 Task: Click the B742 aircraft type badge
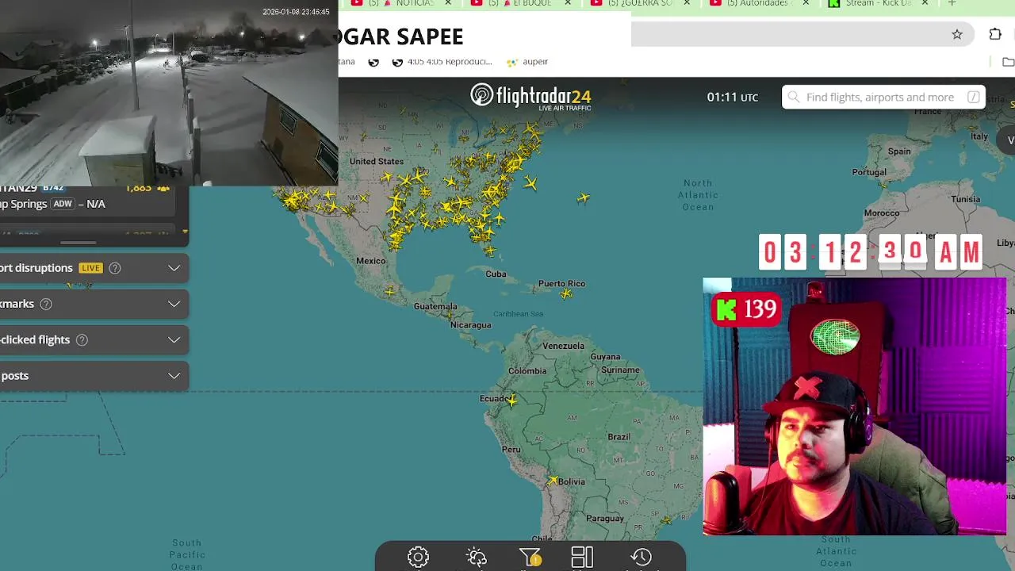click(x=53, y=188)
